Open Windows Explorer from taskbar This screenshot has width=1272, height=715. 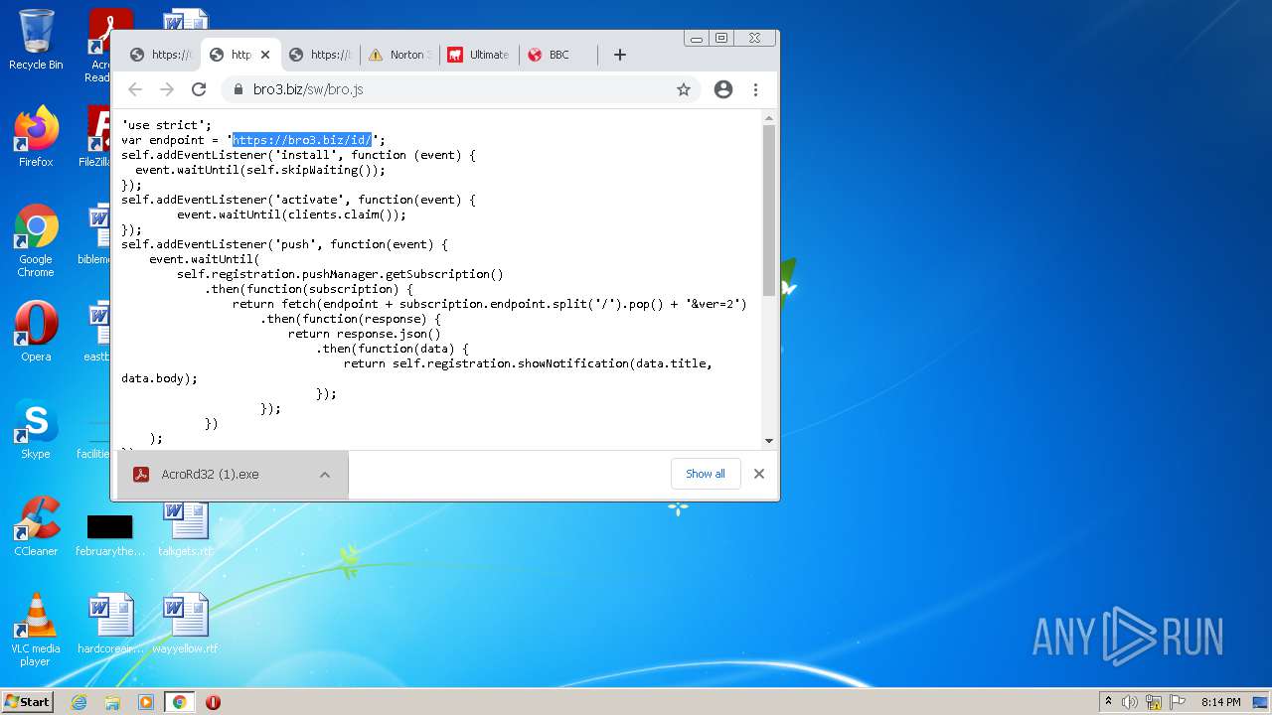pos(112,702)
